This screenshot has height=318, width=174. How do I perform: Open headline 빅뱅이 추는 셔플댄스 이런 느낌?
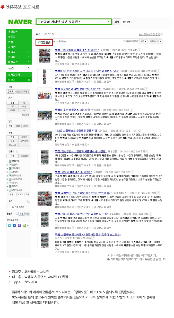[x=73, y=110]
